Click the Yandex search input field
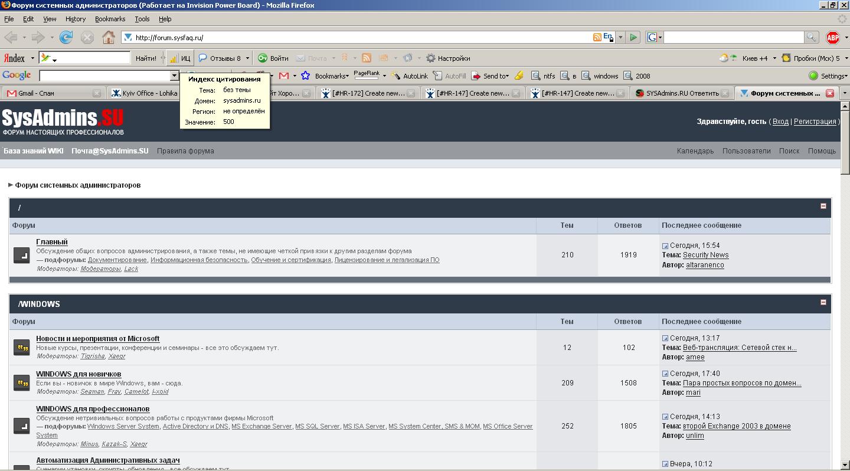Screen dimensions: 850x471 84,58
